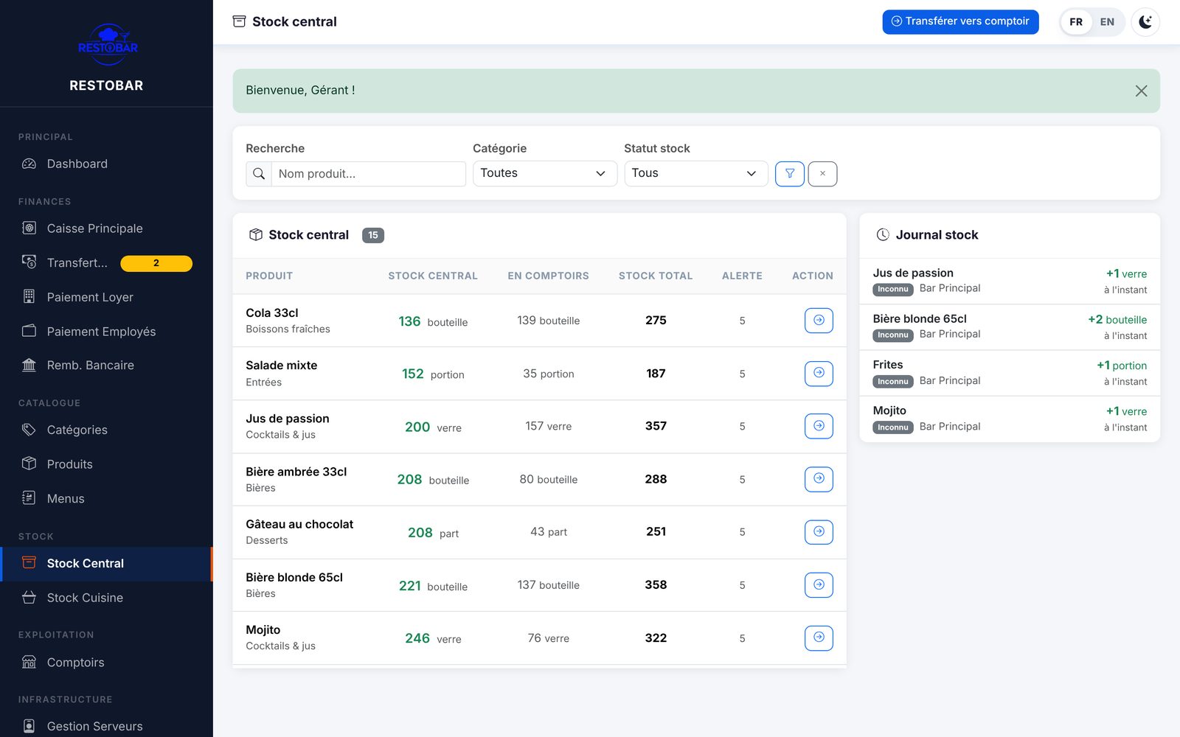This screenshot has height=737, width=1180.
Task: Open the Catégorie dropdown showing Toutes
Action: [x=544, y=173]
